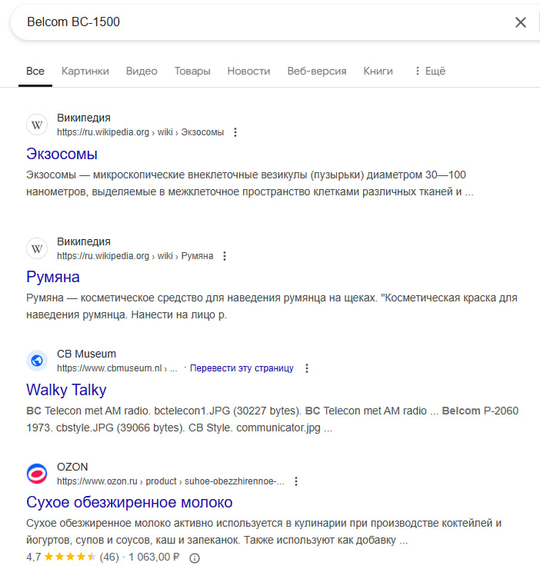This screenshot has height=579, width=540.
Task: Clear the search box with X icon
Action: [x=521, y=22]
